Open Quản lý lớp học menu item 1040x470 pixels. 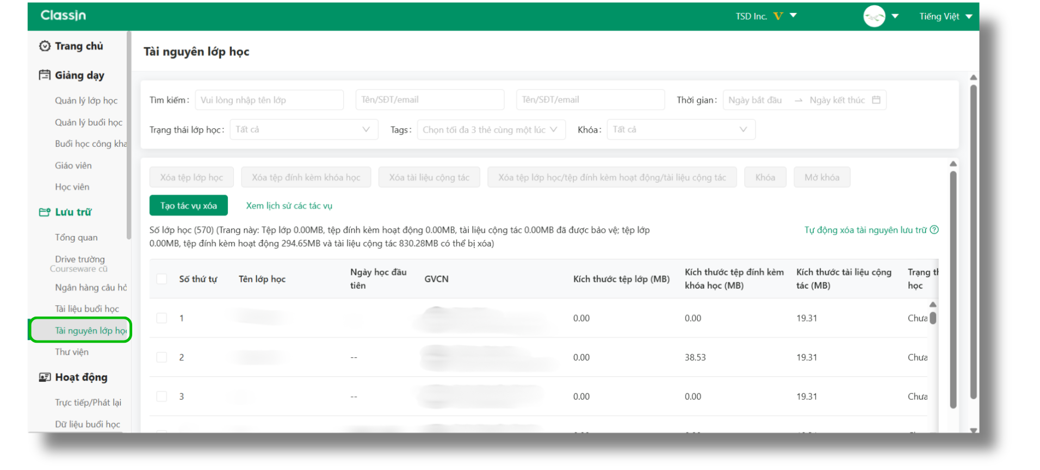[x=86, y=101]
